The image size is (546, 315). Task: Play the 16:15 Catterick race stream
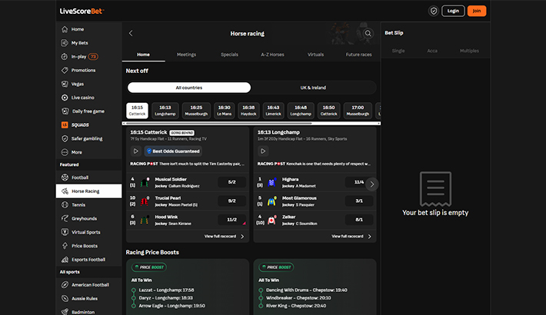136,151
